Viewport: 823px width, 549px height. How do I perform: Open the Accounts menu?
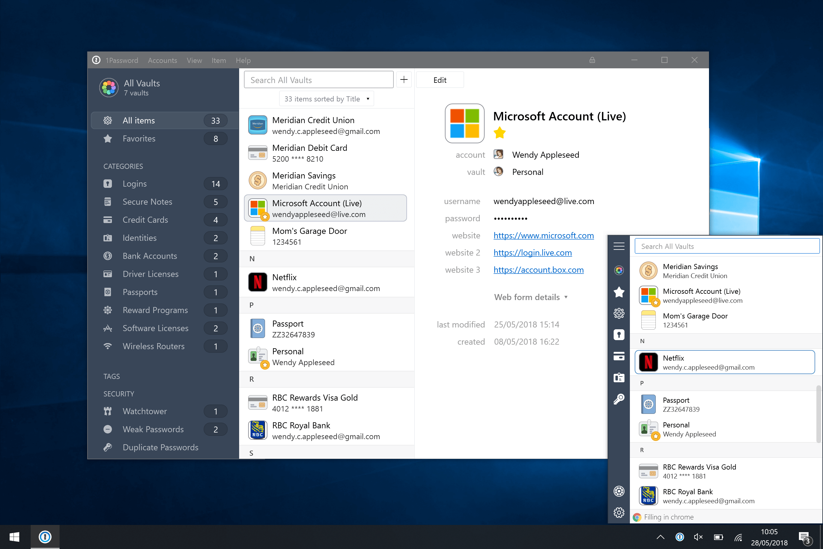tap(162, 60)
